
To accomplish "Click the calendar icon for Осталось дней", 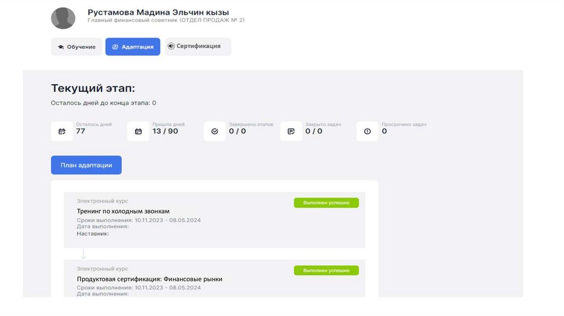I will pyautogui.click(x=62, y=132).
